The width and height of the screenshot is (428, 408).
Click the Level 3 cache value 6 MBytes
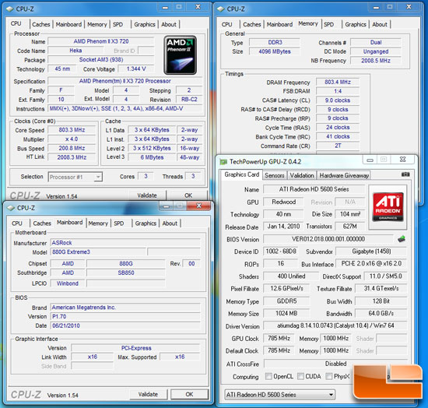point(152,157)
